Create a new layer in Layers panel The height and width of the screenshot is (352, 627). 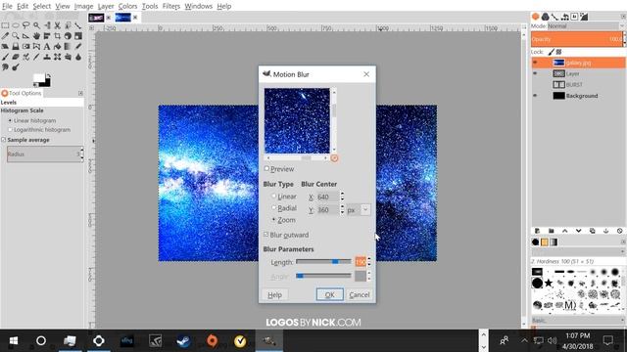pyautogui.click(x=537, y=231)
